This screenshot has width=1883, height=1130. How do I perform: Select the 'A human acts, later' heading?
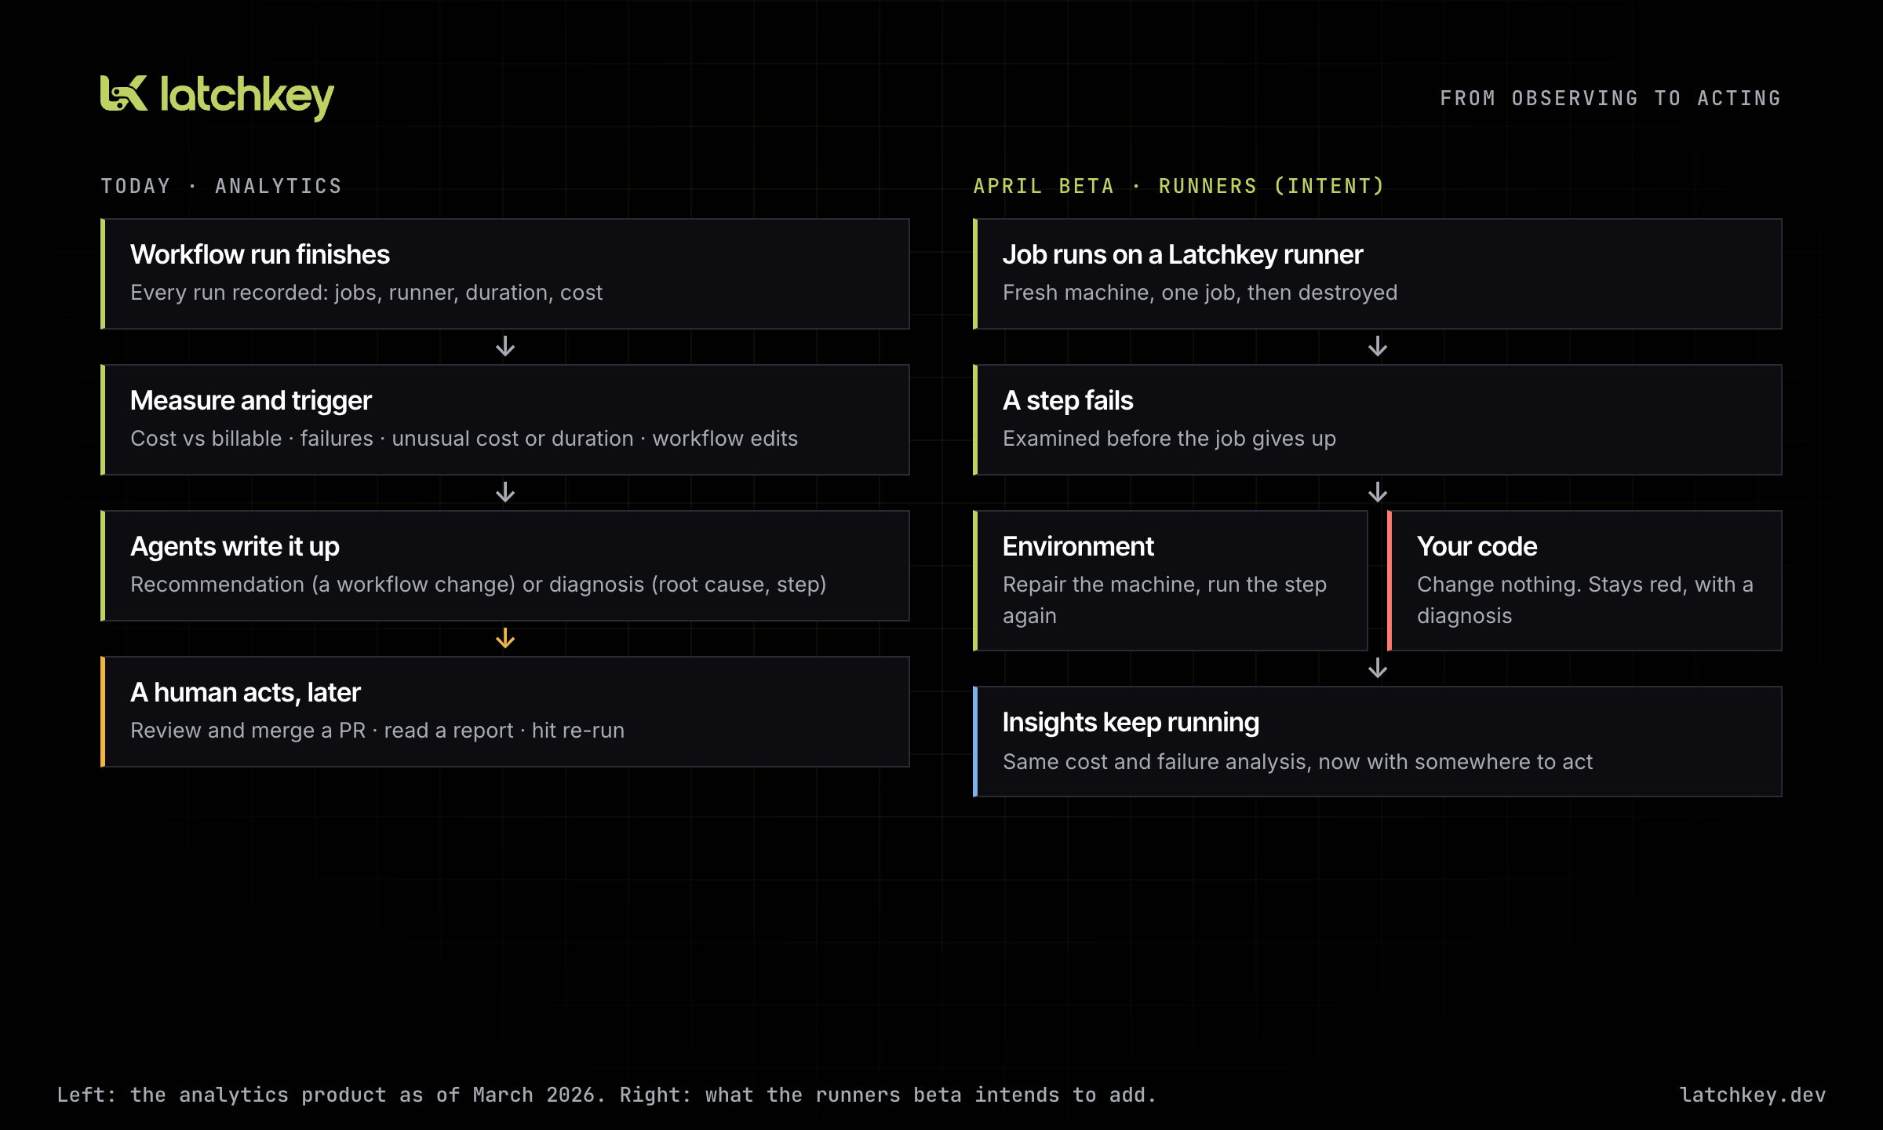(x=246, y=692)
